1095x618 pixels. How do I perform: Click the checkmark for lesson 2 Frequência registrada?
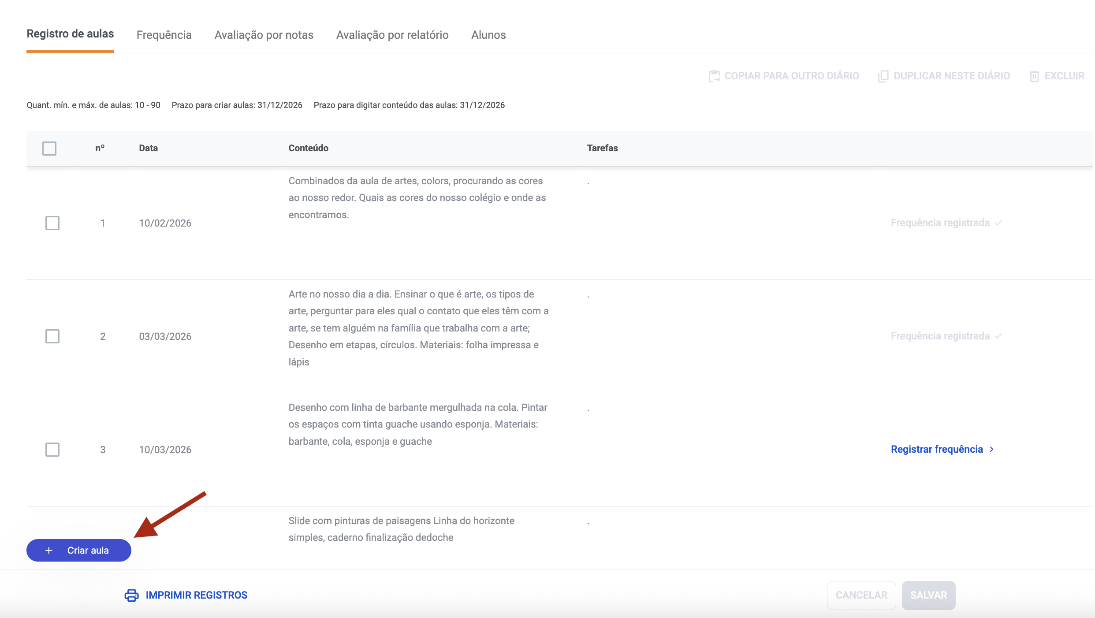[998, 336]
